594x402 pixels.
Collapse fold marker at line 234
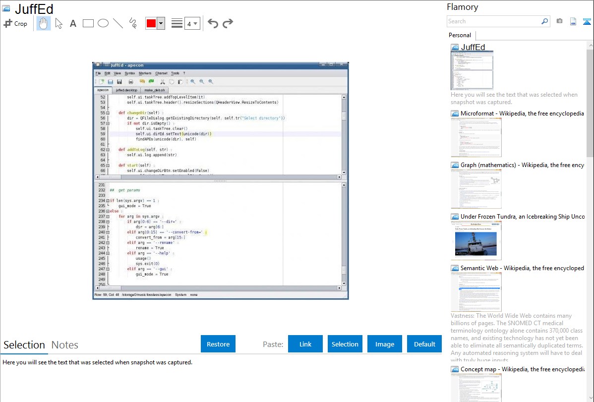click(x=108, y=201)
